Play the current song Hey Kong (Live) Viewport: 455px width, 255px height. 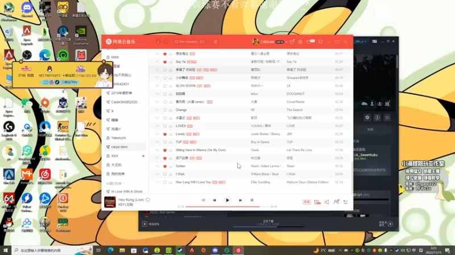pos(227,200)
